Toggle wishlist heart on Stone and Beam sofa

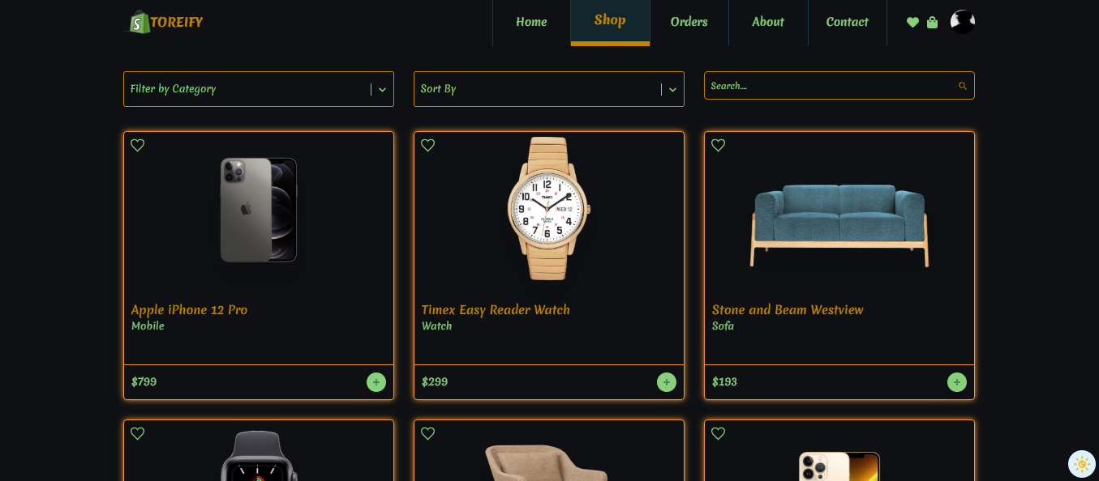[719, 146]
